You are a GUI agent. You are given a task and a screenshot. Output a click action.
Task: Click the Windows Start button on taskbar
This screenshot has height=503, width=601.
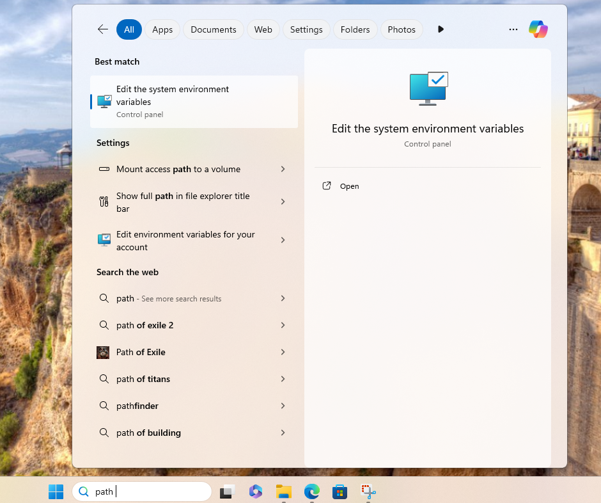56,491
